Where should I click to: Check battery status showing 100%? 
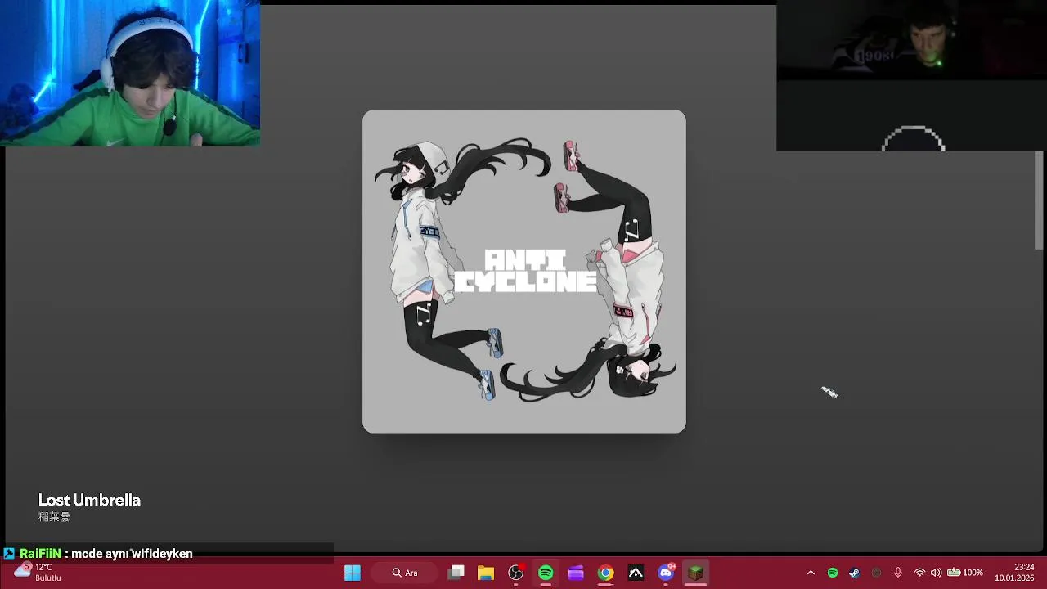click(965, 573)
